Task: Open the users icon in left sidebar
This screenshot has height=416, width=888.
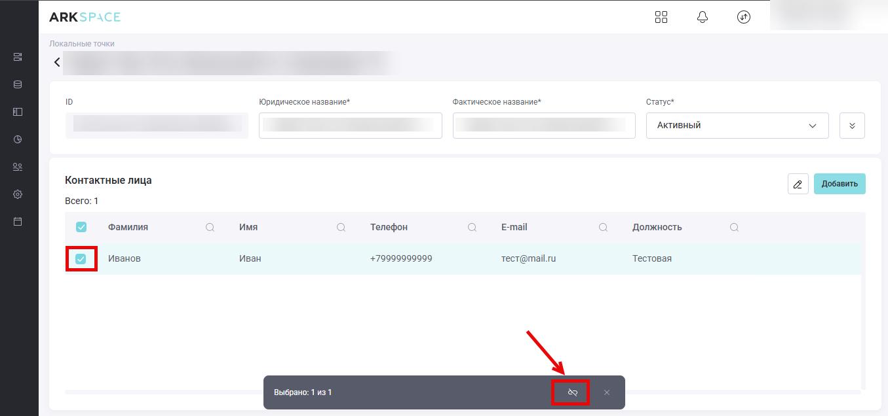Action: 18,167
